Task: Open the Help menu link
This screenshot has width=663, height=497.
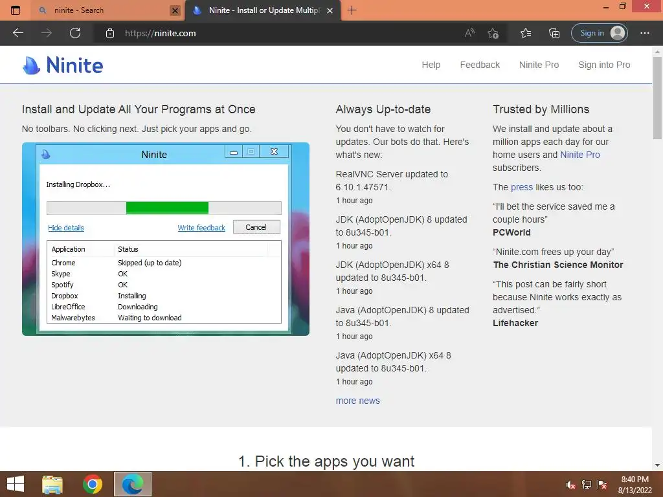Action: coord(431,65)
